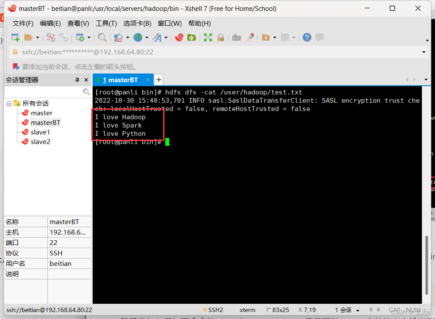
Task: Open the 窗口(W) menu
Action: click(x=170, y=24)
